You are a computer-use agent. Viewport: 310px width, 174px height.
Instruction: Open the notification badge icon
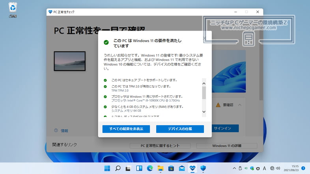click(x=303, y=168)
